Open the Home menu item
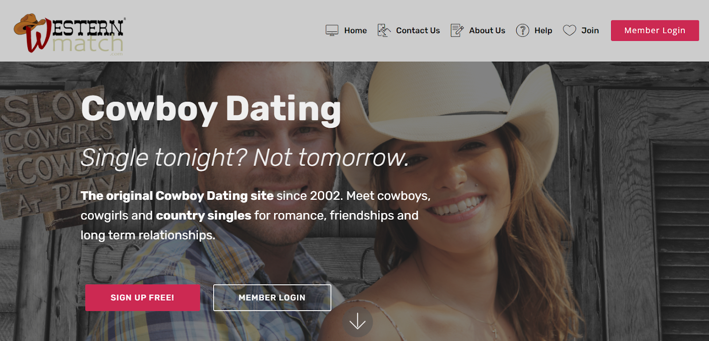 (355, 31)
